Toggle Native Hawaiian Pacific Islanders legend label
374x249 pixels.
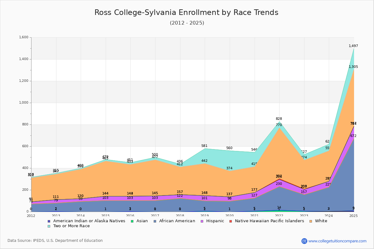point(270,221)
